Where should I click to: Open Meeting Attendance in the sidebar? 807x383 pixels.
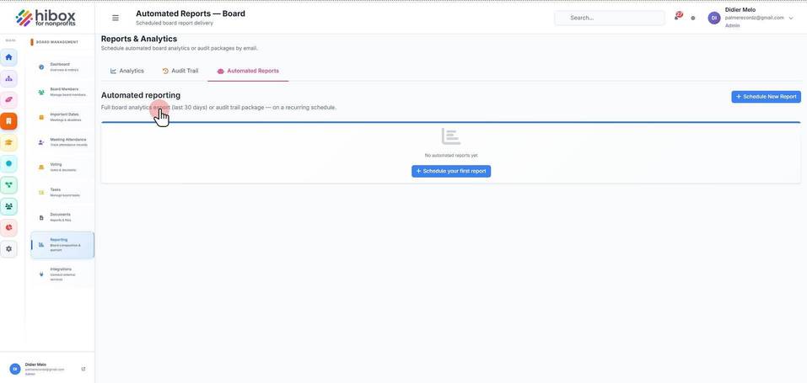(62, 142)
